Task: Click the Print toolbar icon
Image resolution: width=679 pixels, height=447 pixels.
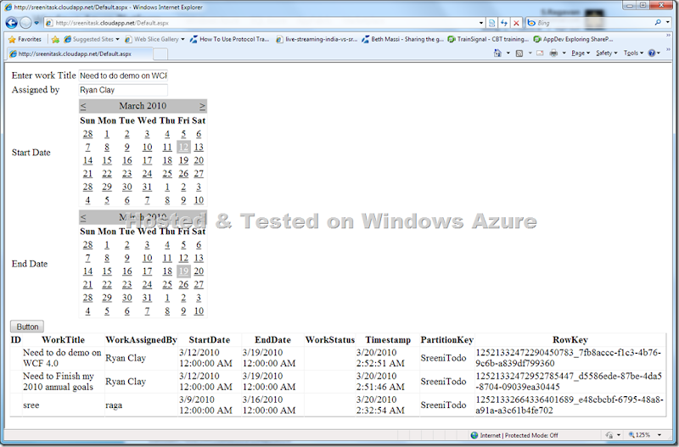Action: 553,53
